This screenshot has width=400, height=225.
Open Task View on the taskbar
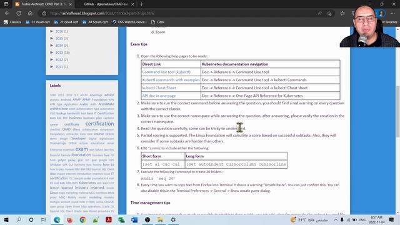(x=44, y=219)
